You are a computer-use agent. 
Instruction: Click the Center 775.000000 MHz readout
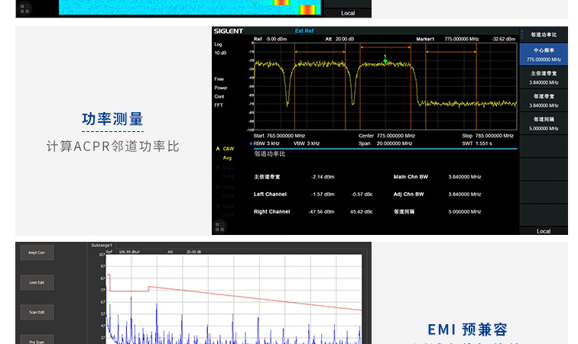coord(386,136)
